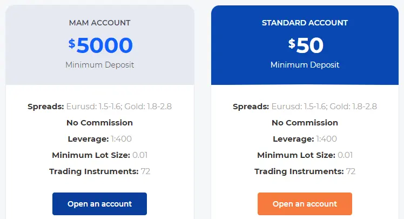The height and width of the screenshot is (219, 404).
Task: Click the dollar sign beside 5000
Action: [x=72, y=43]
